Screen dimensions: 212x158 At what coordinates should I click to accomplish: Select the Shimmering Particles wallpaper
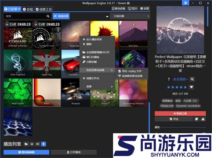point(133,93)
